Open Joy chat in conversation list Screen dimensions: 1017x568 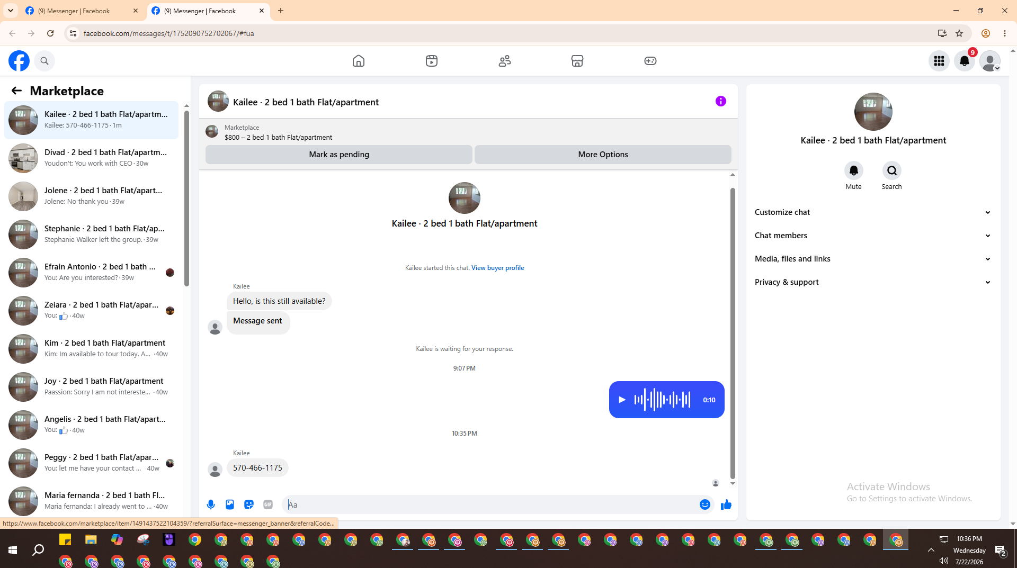coord(91,387)
